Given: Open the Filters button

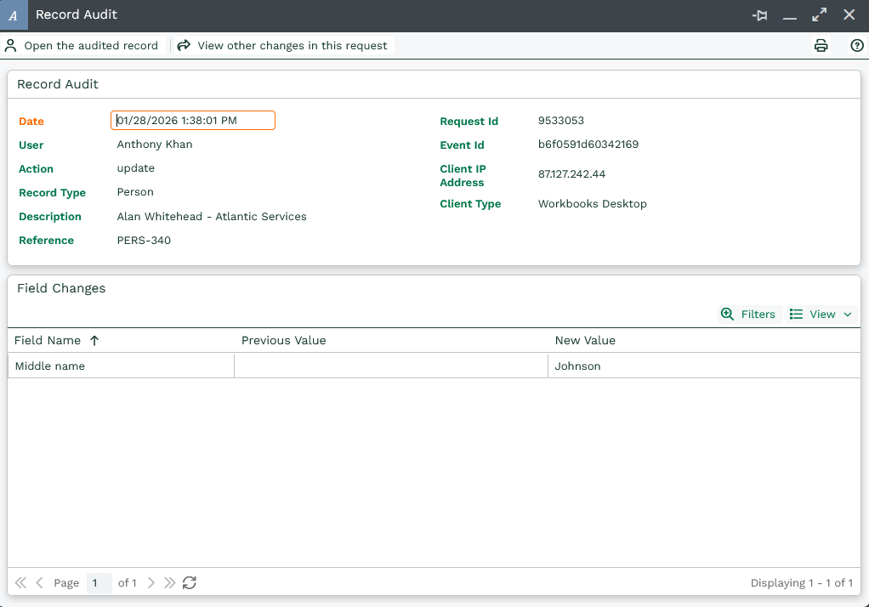Looking at the screenshot, I should pyautogui.click(x=749, y=315).
